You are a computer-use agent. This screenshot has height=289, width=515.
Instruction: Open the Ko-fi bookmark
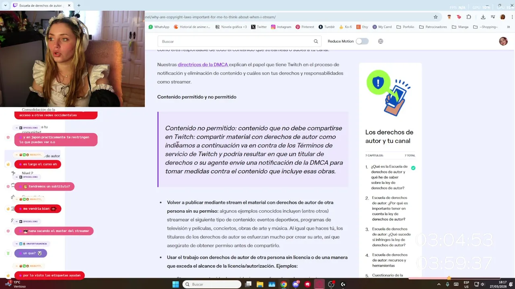[x=345, y=27]
